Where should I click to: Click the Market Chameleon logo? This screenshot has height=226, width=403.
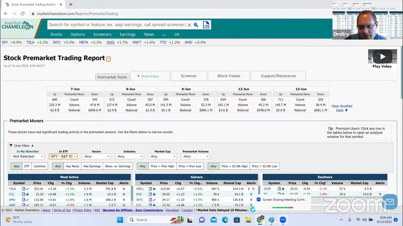tap(17, 25)
